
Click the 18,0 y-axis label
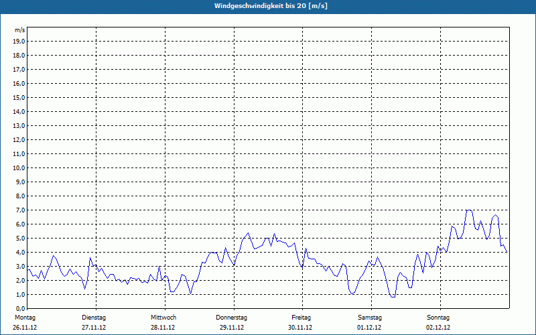19,56
